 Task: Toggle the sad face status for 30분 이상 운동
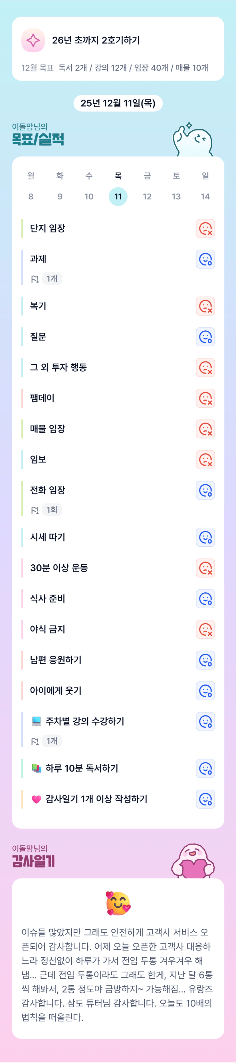(x=205, y=568)
